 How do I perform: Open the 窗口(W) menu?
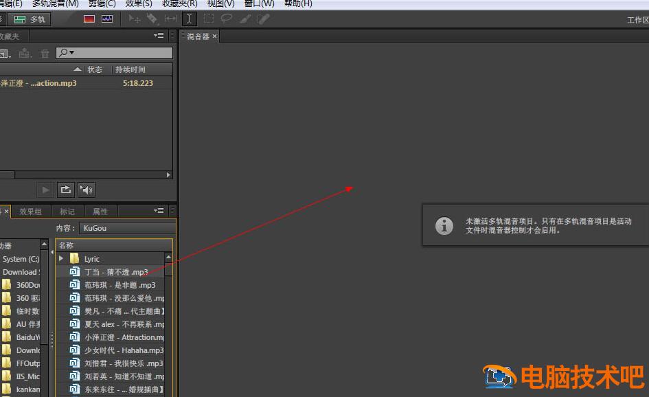259,3
